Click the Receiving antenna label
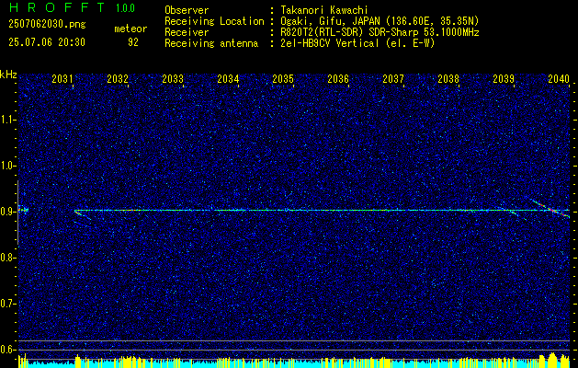 [211, 43]
